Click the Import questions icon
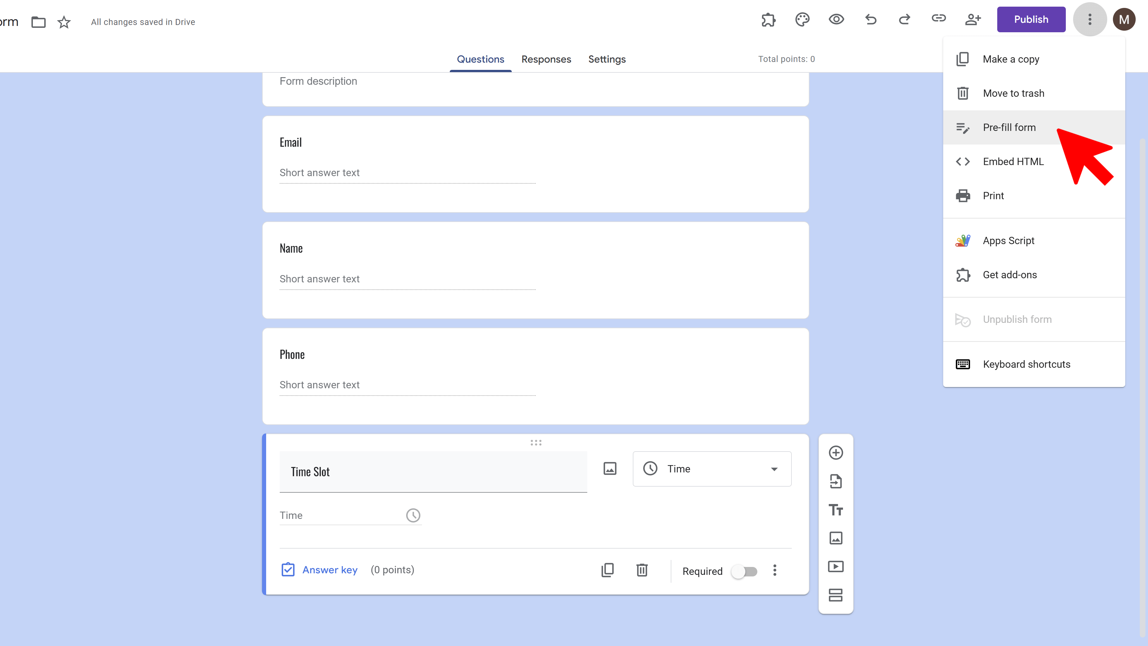This screenshot has height=646, width=1148. coord(836,481)
